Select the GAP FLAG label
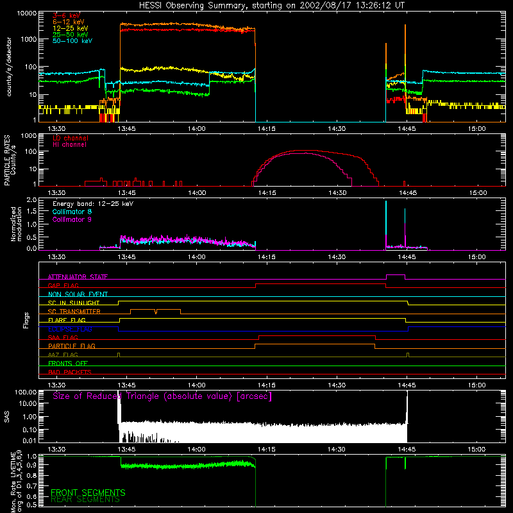The width and height of the screenshot is (513, 513). pos(63,285)
